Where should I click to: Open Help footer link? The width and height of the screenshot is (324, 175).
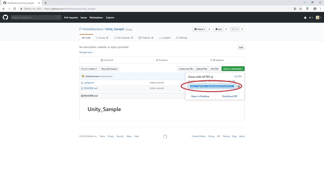coord(137,136)
